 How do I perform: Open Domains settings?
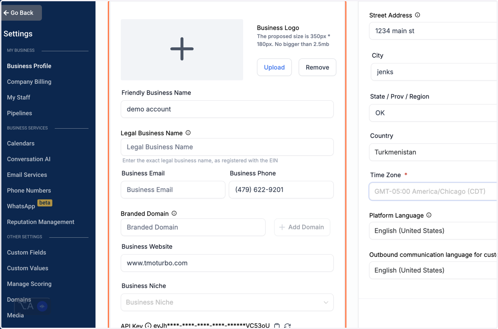click(19, 300)
